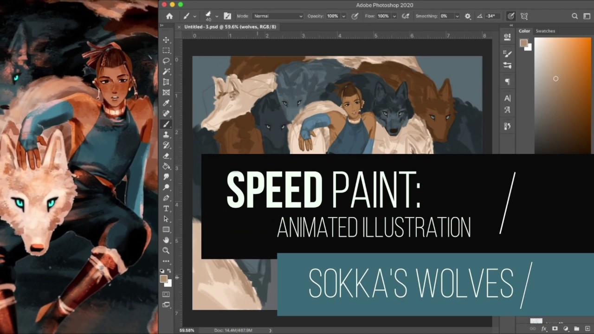This screenshot has width=594, height=334.
Task: Select the Spot Healing Brush tool
Action: pyautogui.click(x=166, y=114)
